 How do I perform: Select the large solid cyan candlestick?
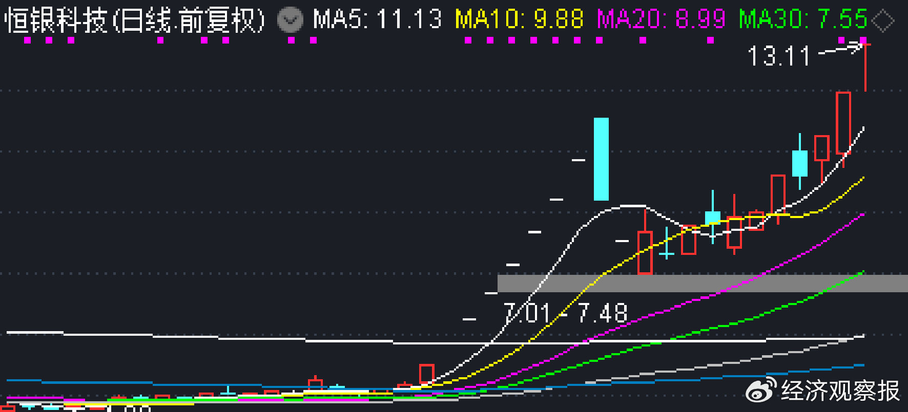coord(601,159)
